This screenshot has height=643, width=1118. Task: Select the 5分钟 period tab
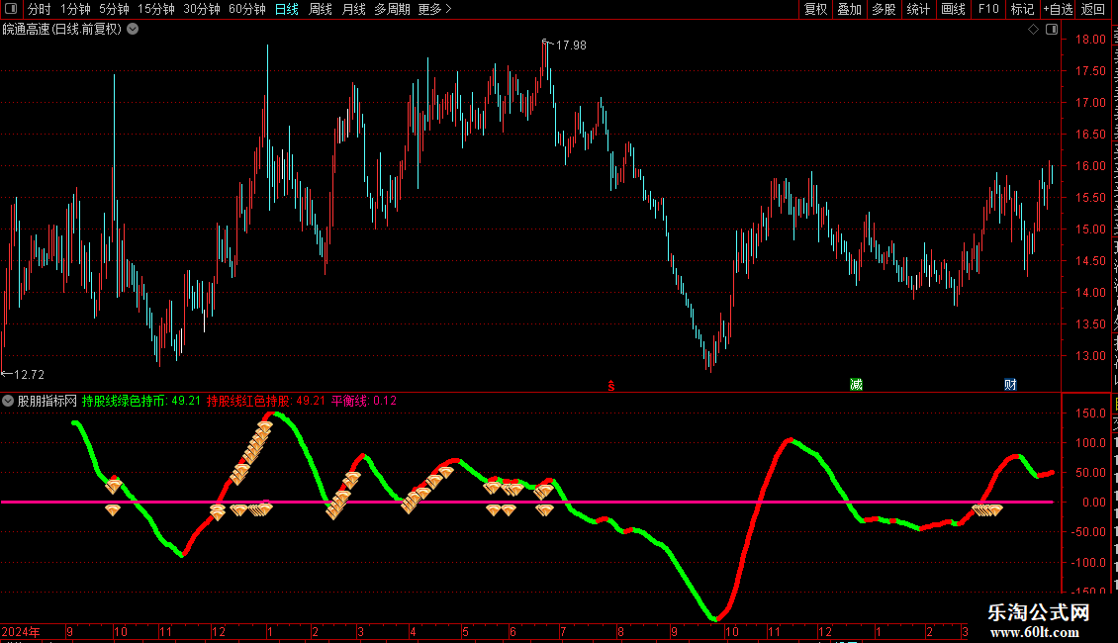pyautogui.click(x=114, y=9)
